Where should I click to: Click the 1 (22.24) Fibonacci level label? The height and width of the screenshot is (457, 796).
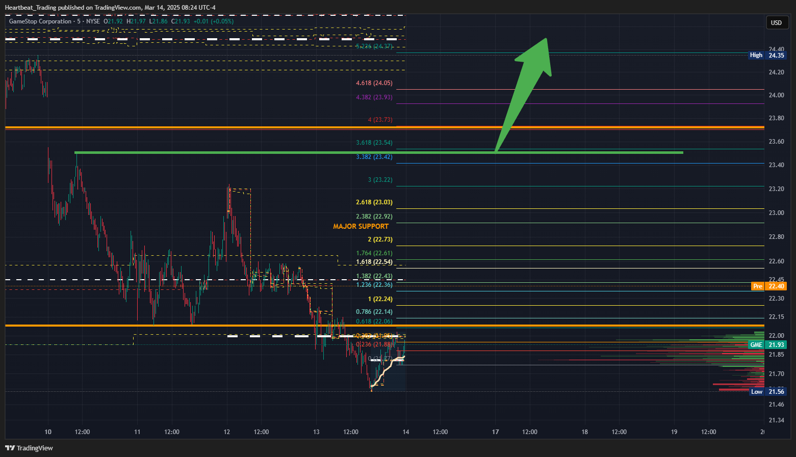[x=380, y=299]
